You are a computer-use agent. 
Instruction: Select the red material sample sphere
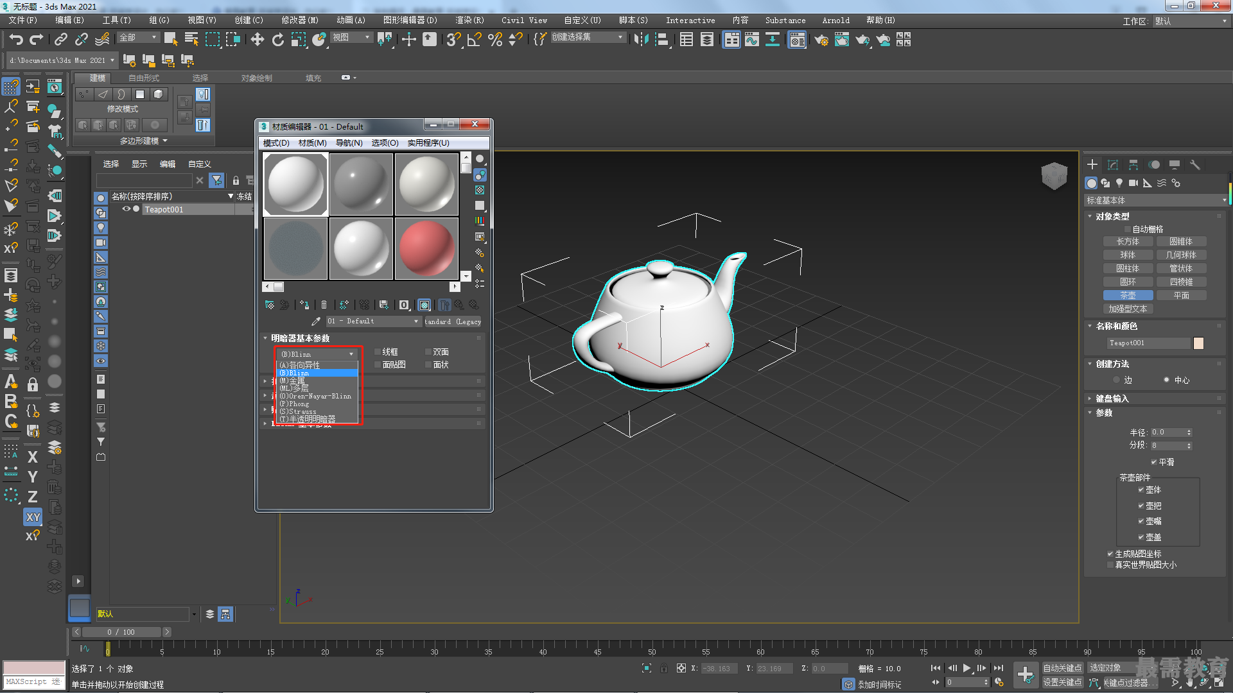point(426,248)
